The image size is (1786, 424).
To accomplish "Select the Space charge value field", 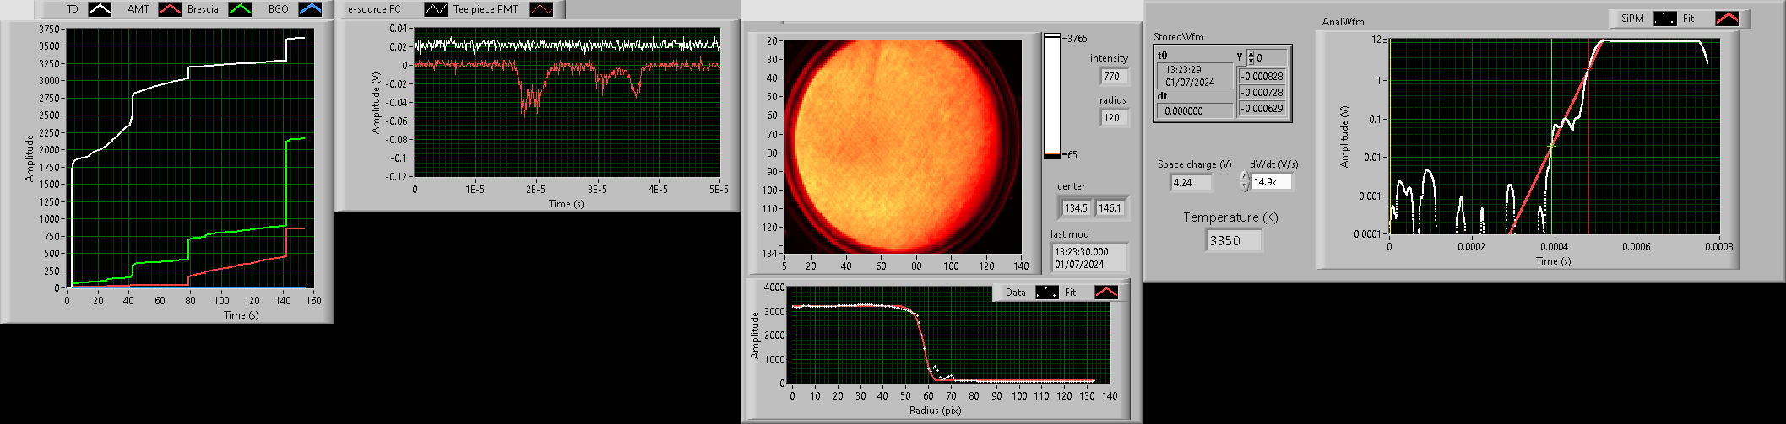I will (1192, 182).
